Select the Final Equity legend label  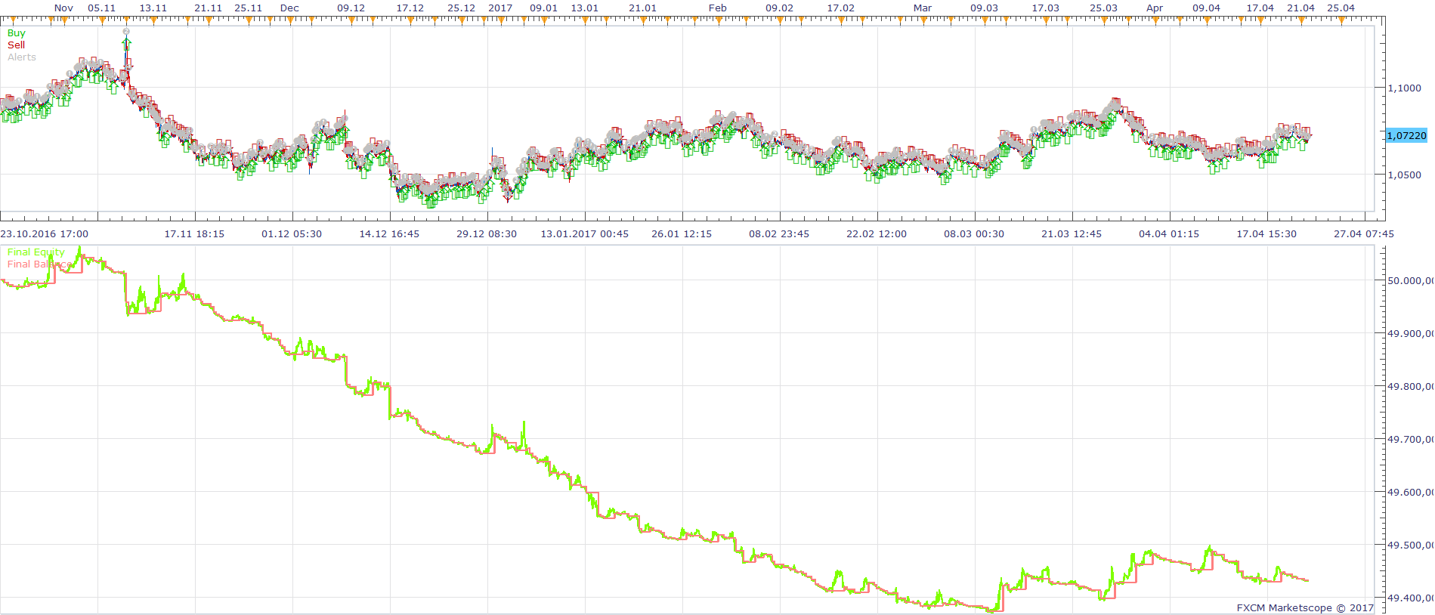coord(36,252)
